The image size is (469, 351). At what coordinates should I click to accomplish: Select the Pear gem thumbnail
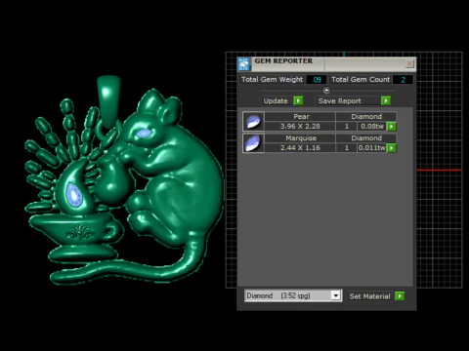tap(253, 122)
